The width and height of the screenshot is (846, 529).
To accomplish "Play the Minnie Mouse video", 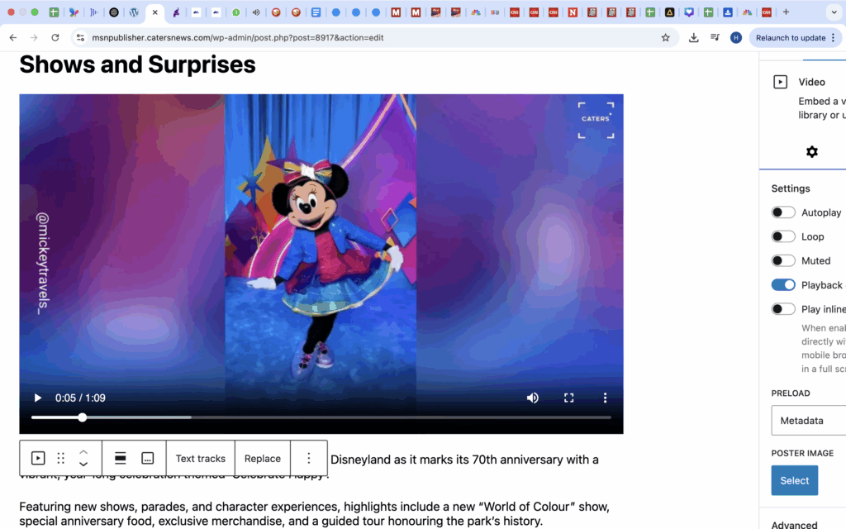I will pyautogui.click(x=38, y=398).
